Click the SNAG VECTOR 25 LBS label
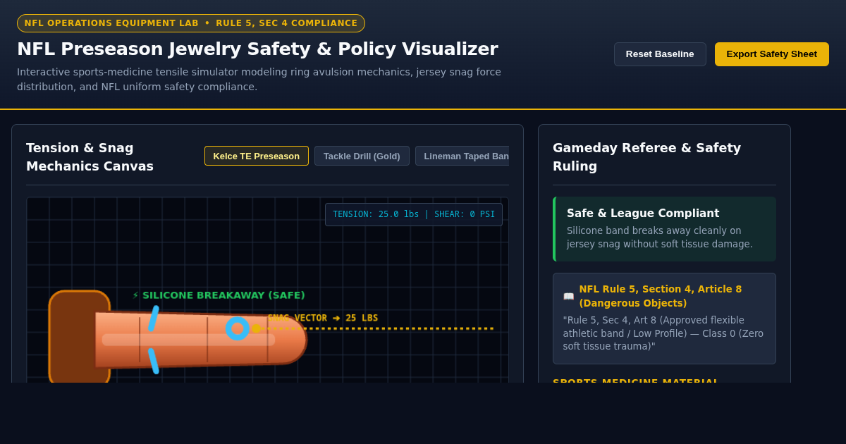The image size is (846, 444). [x=323, y=318]
